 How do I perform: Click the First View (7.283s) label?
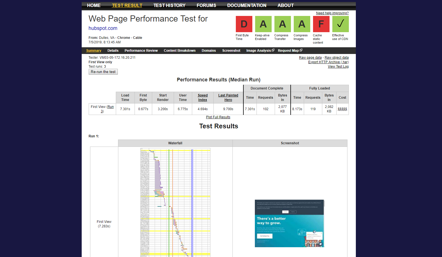coord(104,224)
